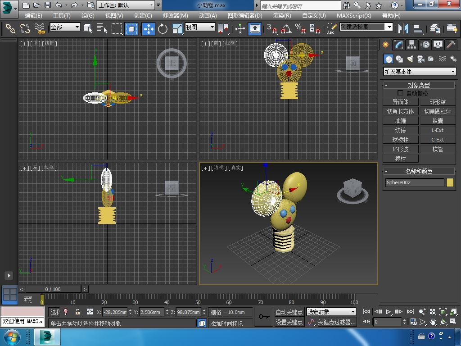The height and width of the screenshot is (346, 461).
Task: Toggle the Percent Snap button
Action: (x=300, y=28)
